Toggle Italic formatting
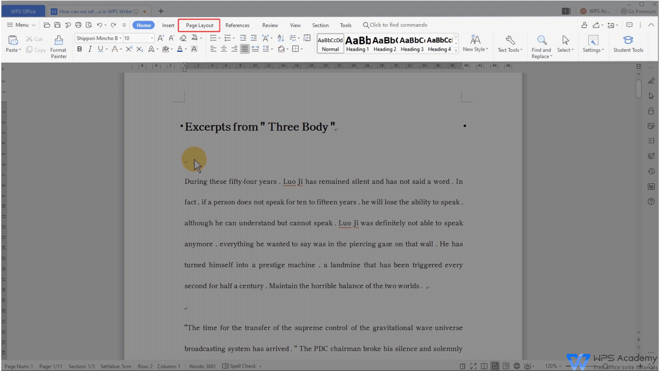Screen dimensions: 660x371 [90, 49]
